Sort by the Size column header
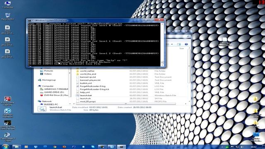 (x=181, y=48)
